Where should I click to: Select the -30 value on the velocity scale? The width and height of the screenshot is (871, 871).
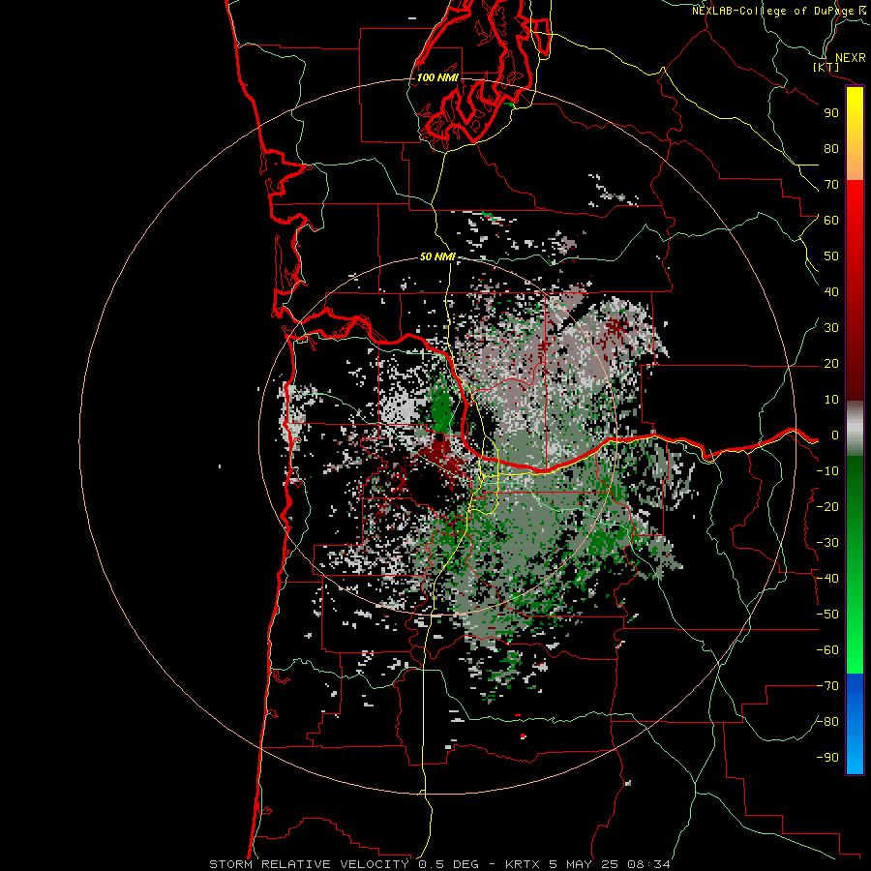pyautogui.click(x=827, y=543)
